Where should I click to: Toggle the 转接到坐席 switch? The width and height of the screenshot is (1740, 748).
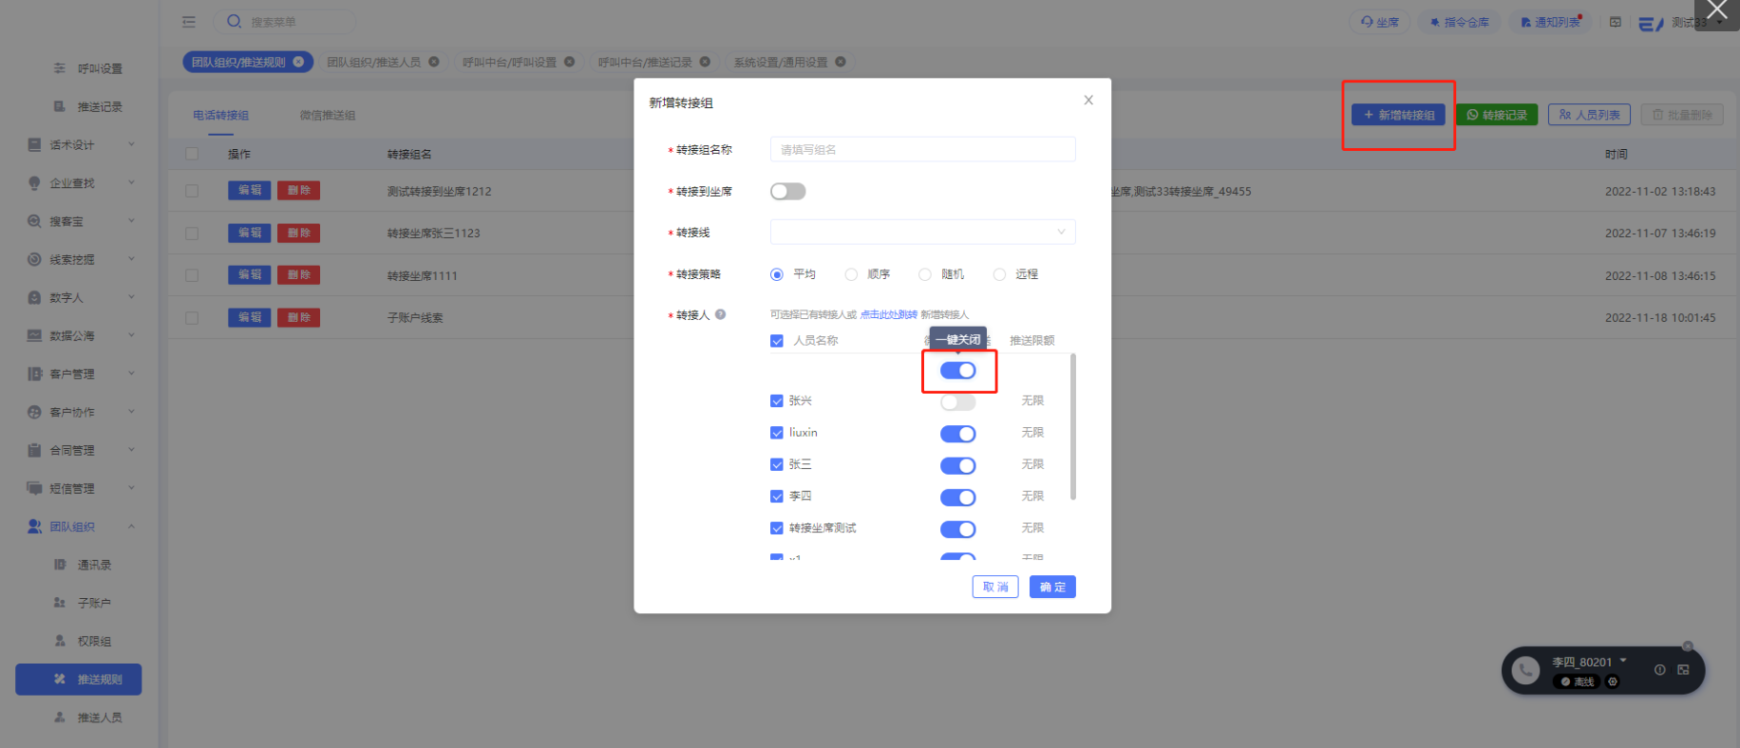[787, 192]
